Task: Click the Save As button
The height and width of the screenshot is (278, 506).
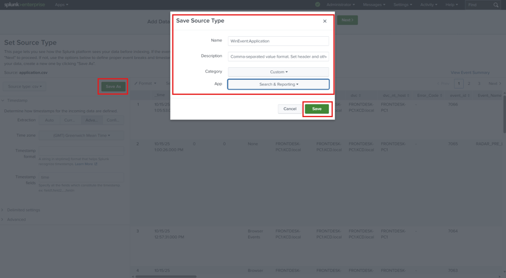Action: click(x=113, y=86)
